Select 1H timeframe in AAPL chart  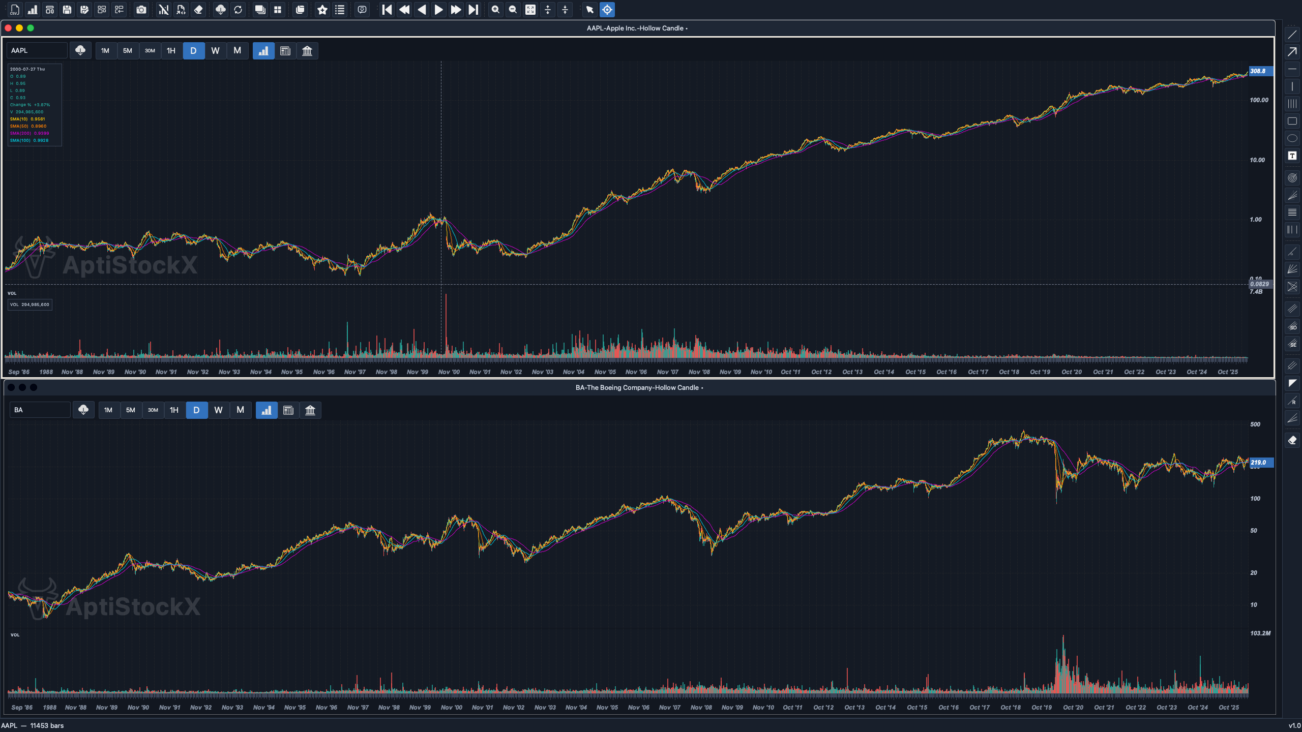pos(171,51)
